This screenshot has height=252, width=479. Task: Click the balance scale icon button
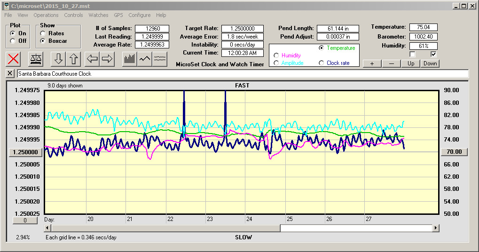tap(36, 59)
